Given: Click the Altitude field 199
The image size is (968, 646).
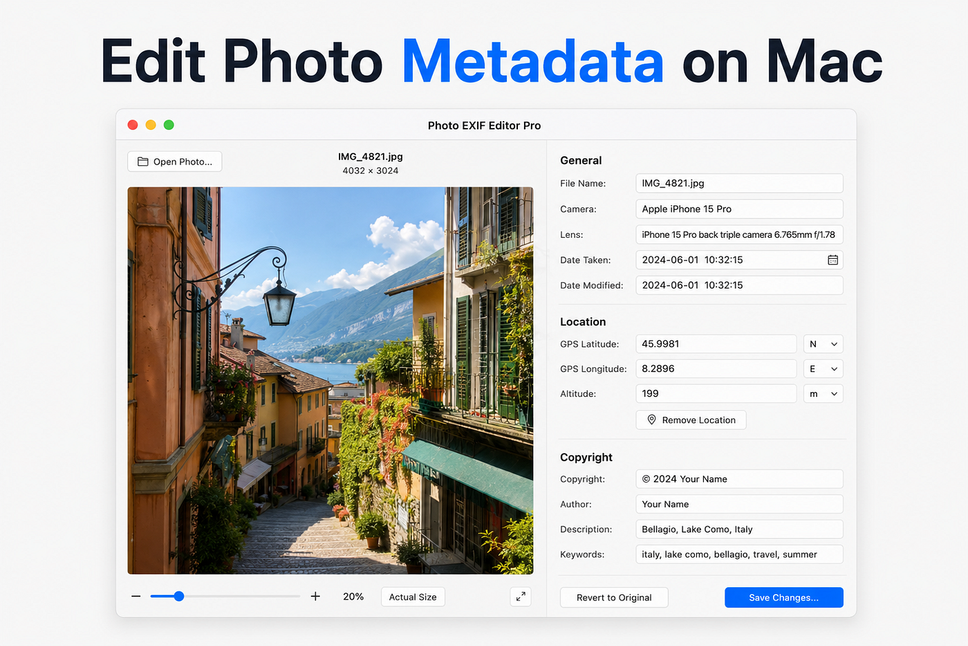Looking at the screenshot, I should coord(716,394).
